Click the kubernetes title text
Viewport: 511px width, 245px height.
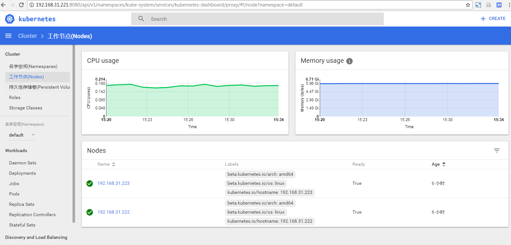[x=37, y=19]
